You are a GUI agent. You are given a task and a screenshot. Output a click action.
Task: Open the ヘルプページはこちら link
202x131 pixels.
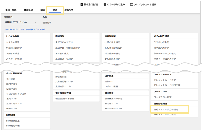[14, 30]
